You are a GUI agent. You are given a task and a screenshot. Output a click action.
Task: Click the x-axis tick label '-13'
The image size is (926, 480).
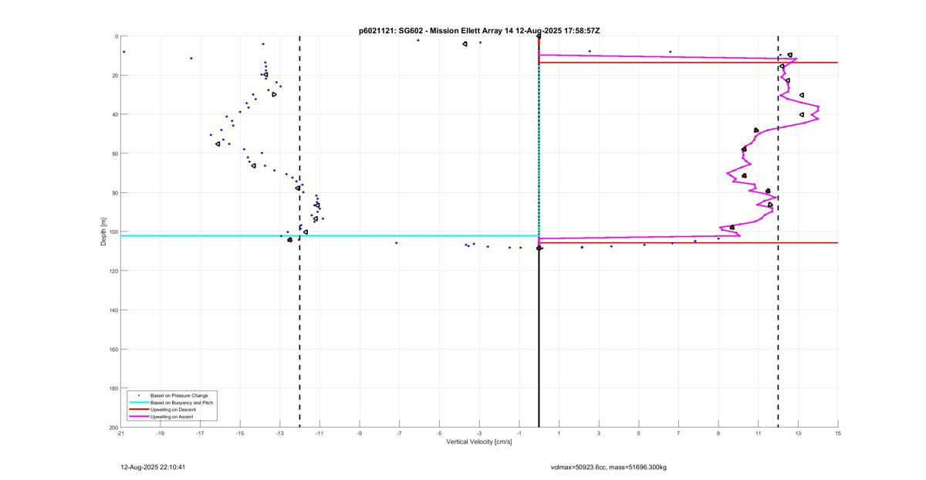tap(280, 433)
